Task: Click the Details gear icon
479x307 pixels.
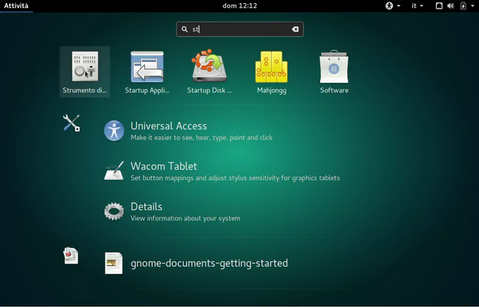Action: pos(114,211)
